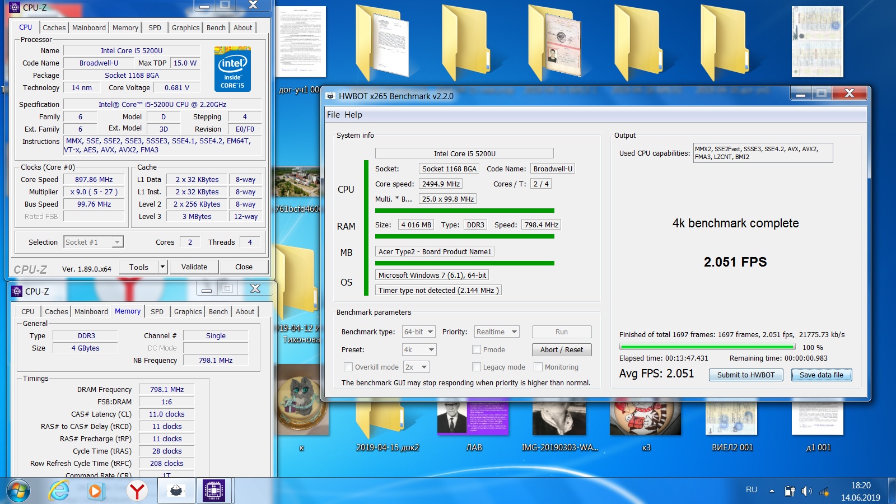Open the Benchmark type 64-bit dropdown
The image size is (896, 504).
point(419,332)
